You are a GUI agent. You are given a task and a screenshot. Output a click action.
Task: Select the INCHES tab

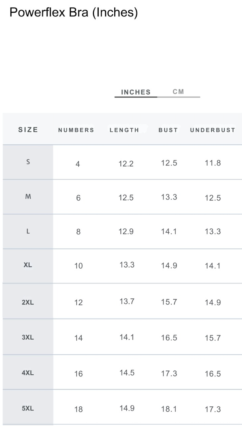136,92
